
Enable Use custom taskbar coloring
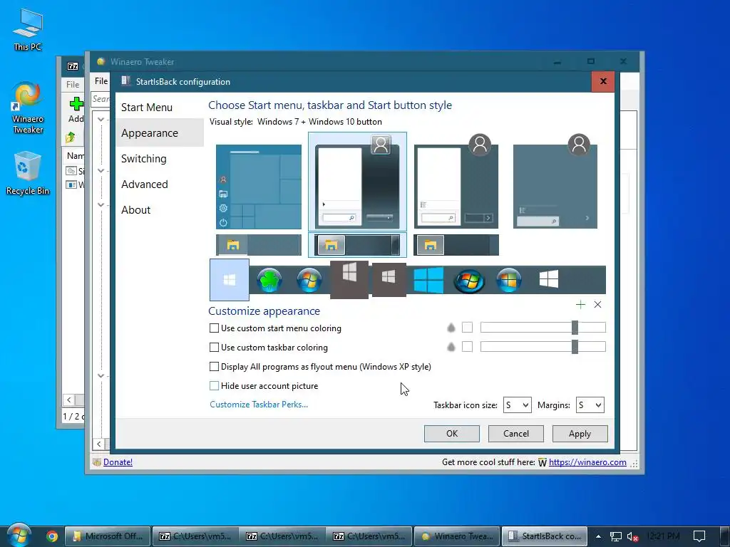coord(214,347)
